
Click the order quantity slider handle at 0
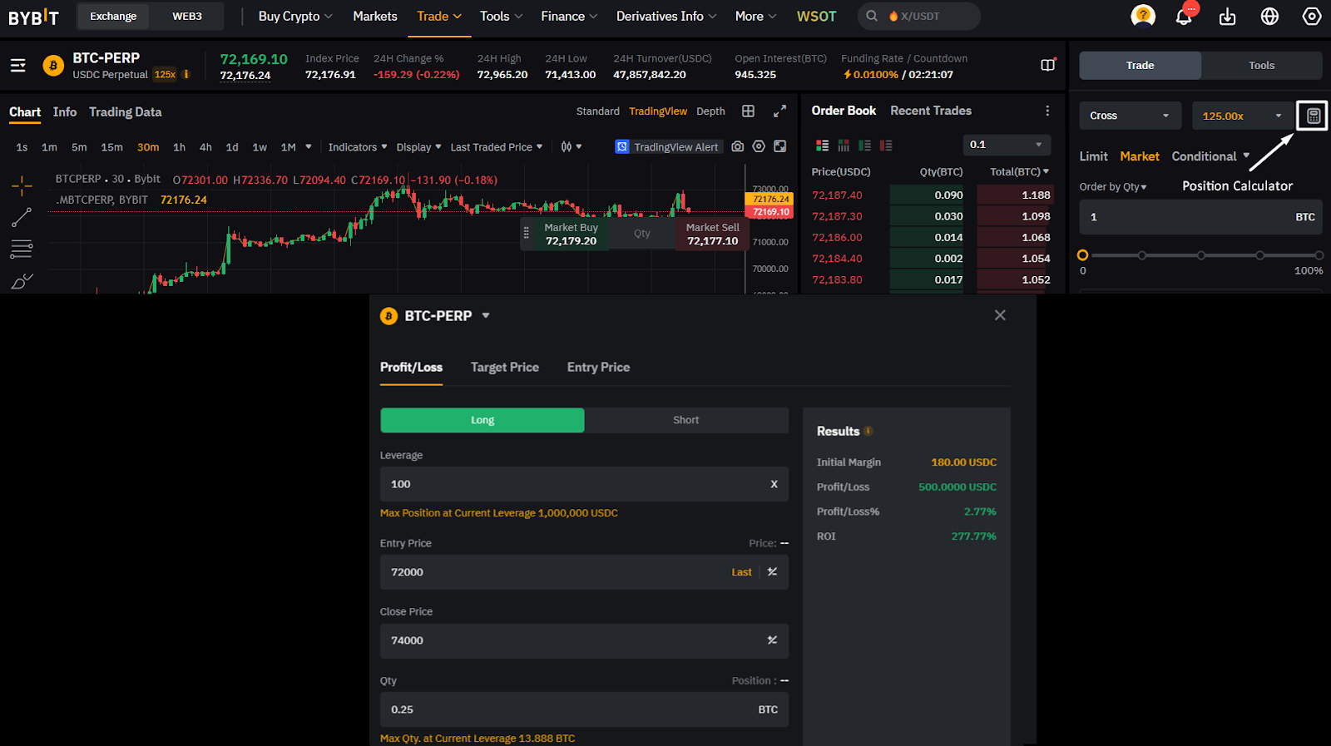click(x=1082, y=255)
